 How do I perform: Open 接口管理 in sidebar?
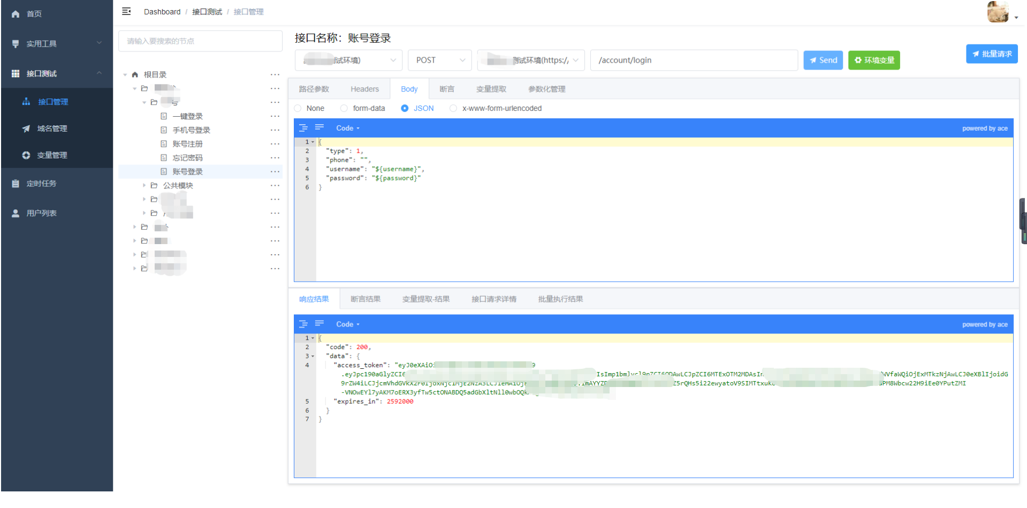57,102
